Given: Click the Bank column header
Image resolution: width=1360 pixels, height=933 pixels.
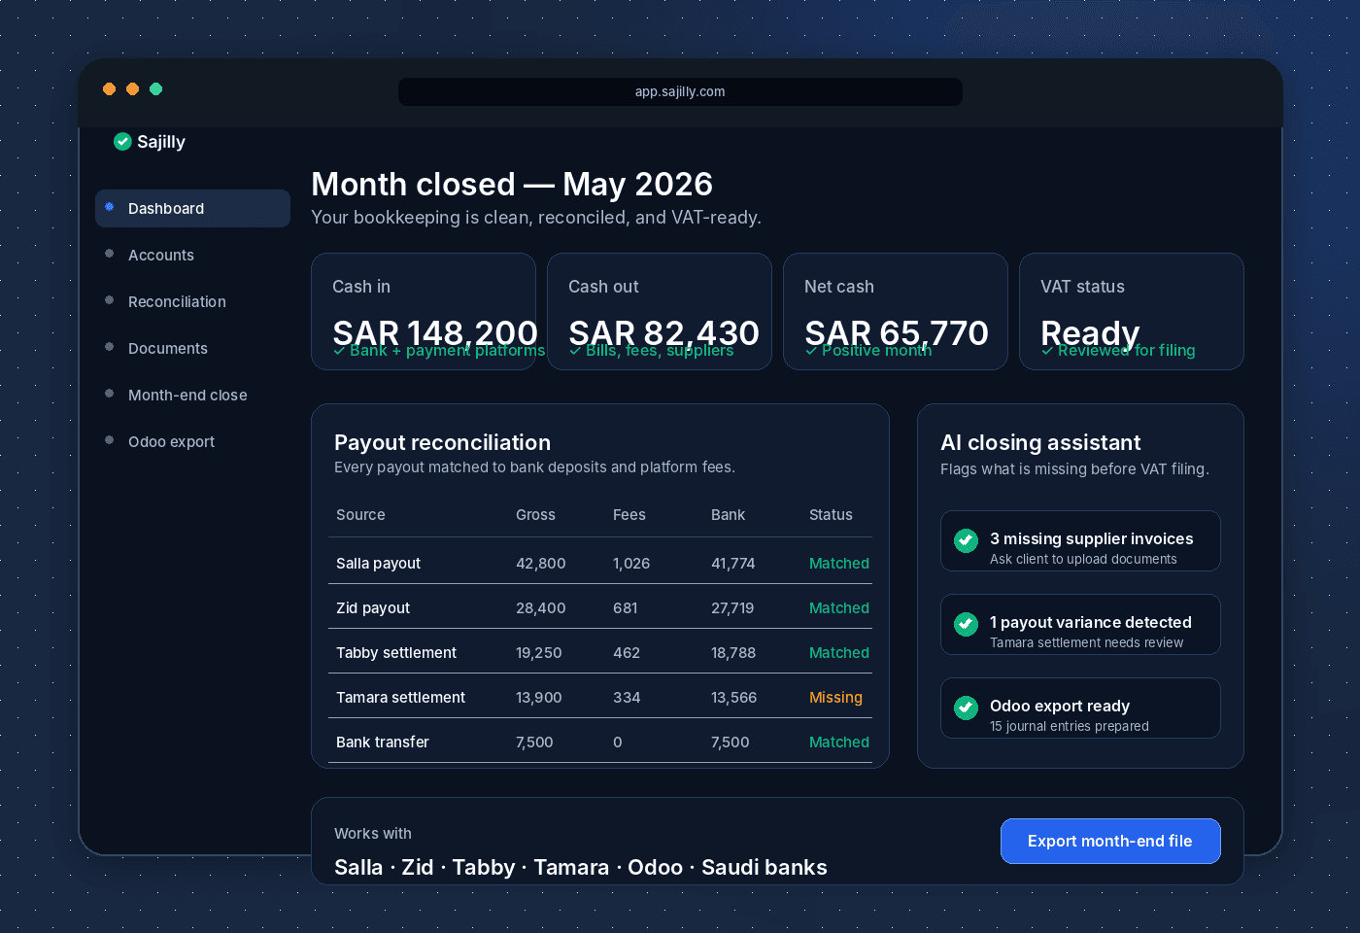Looking at the screenshot, I should [x=728, y=515].
